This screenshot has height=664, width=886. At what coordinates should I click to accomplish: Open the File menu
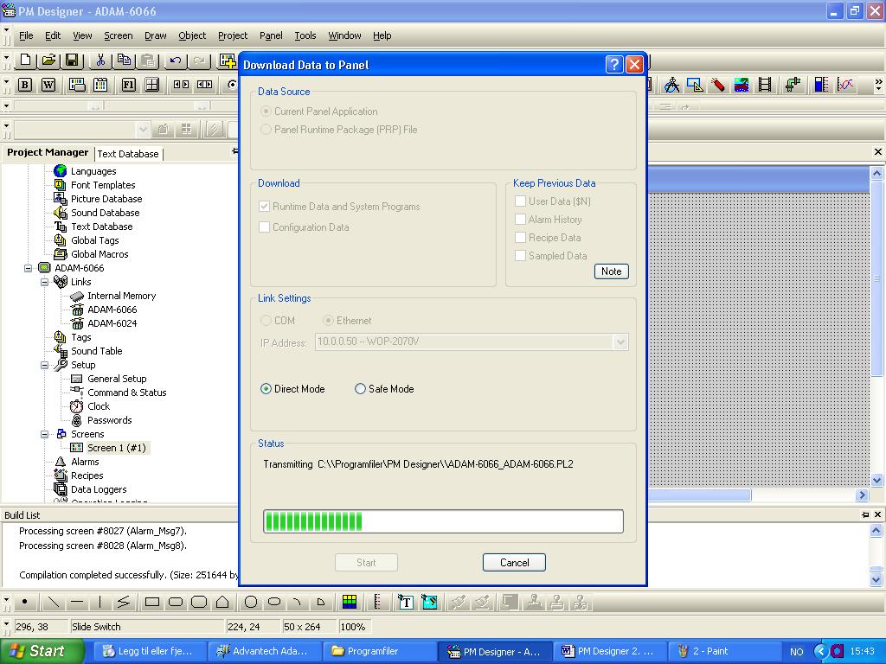point(26,35)
